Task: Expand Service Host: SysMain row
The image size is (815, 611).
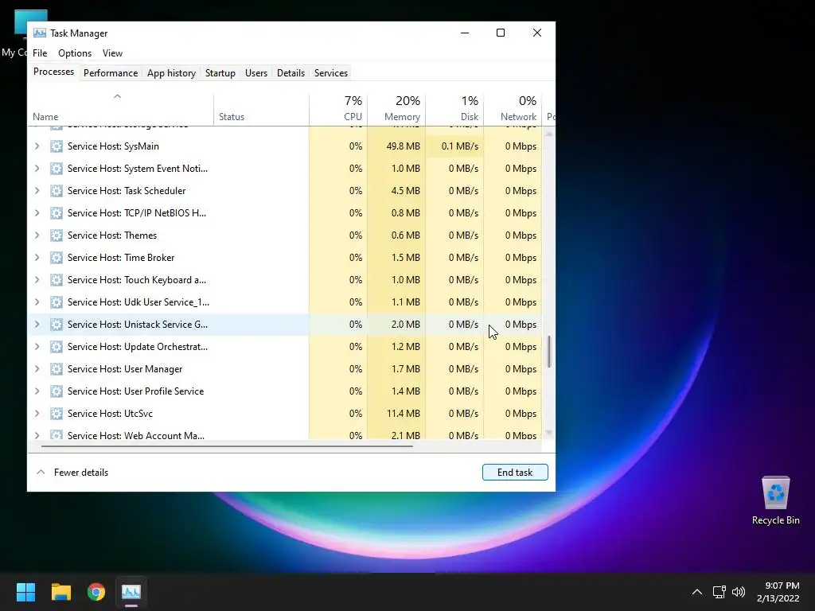Action: click(x=37, y=146)
